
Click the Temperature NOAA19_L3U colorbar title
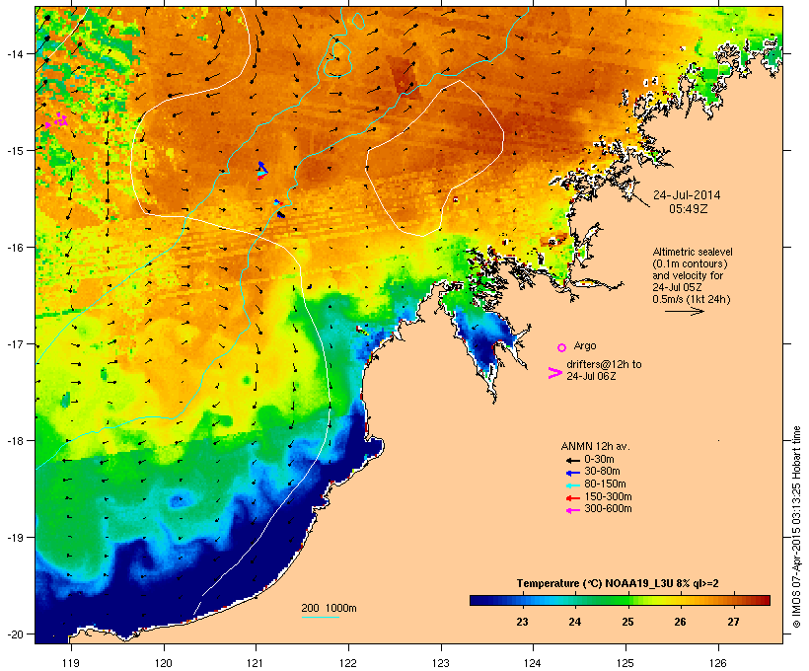[618, 583]
